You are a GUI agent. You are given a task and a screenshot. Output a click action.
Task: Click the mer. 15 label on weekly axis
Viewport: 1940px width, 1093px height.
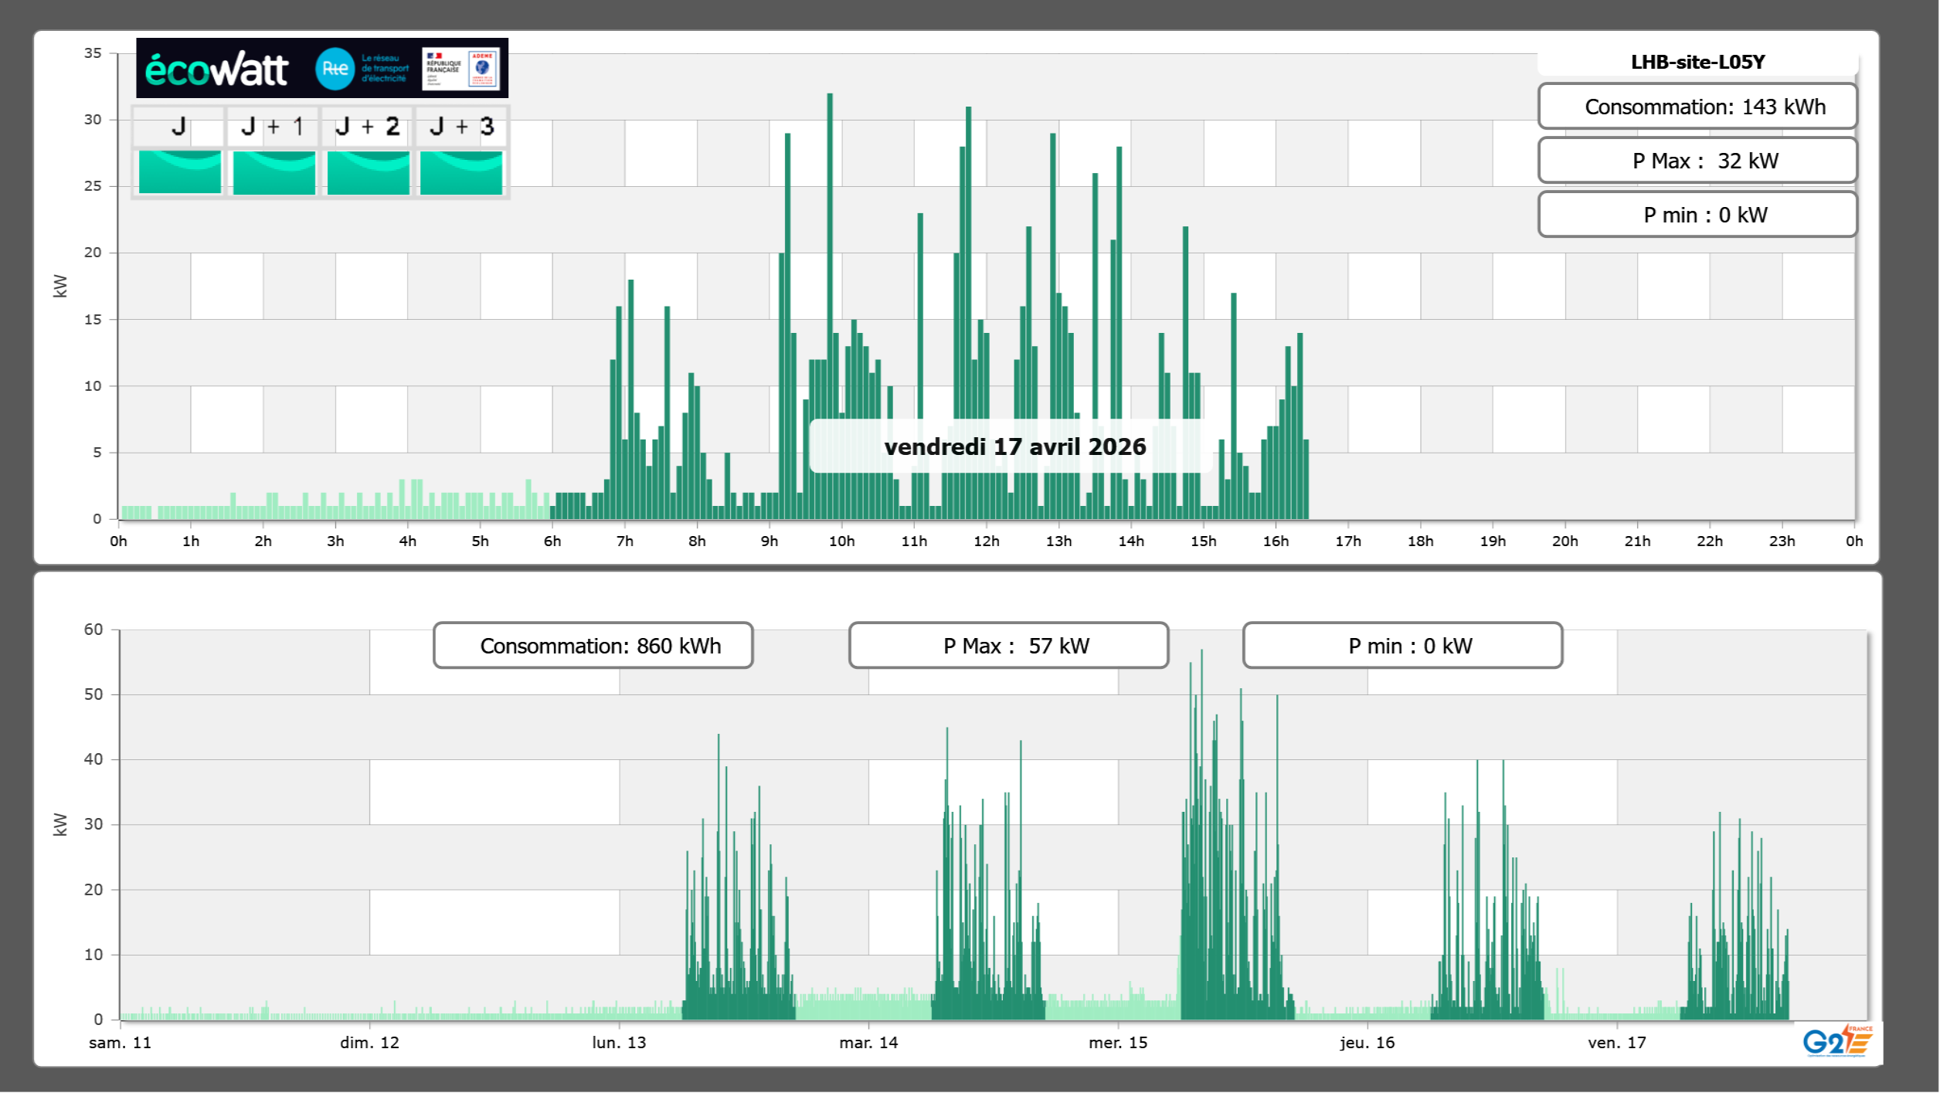point(1118,1042)
